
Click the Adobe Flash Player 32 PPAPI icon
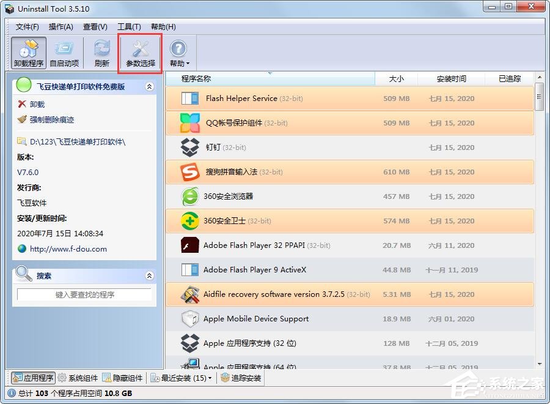point(190,245)
